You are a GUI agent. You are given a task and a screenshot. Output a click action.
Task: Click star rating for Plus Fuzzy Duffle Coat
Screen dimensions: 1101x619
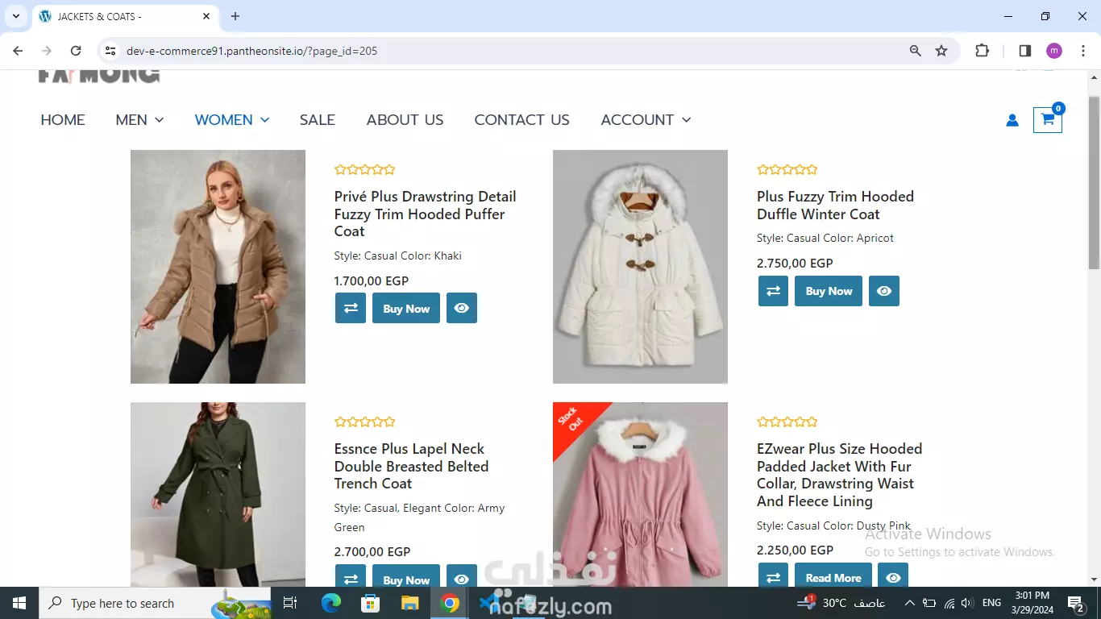[787, 169]
